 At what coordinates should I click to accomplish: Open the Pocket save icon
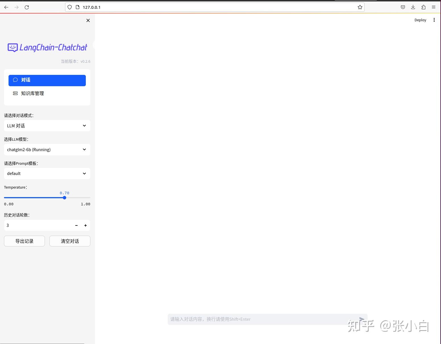(x=403, y=7)
